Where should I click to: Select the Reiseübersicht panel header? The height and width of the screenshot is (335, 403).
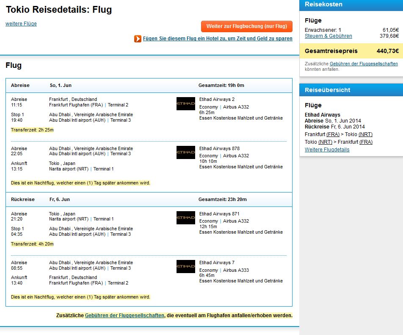coord(351,90)
